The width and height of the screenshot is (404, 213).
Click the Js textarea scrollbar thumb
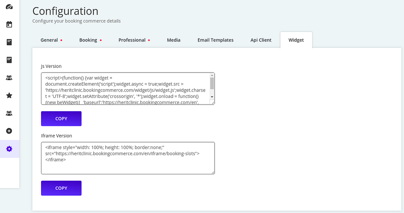(x=212, y=84)
